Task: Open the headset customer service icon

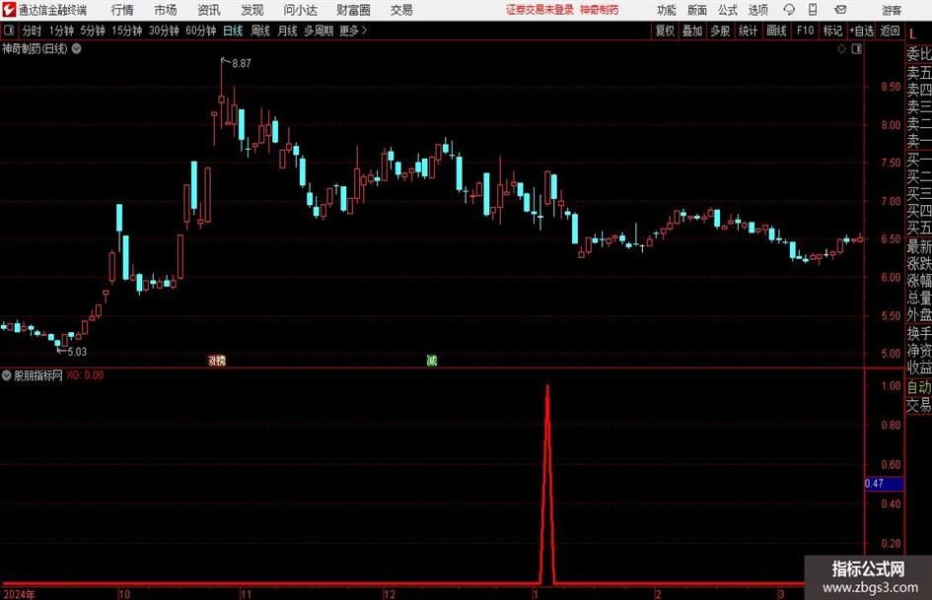Action: pyautogui.click(x=789, y=10)
